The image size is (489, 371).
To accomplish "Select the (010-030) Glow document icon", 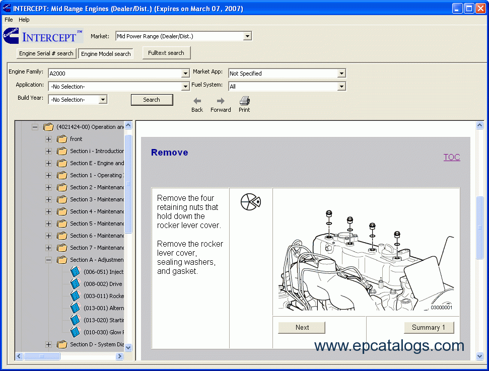I will click(75, 332).
